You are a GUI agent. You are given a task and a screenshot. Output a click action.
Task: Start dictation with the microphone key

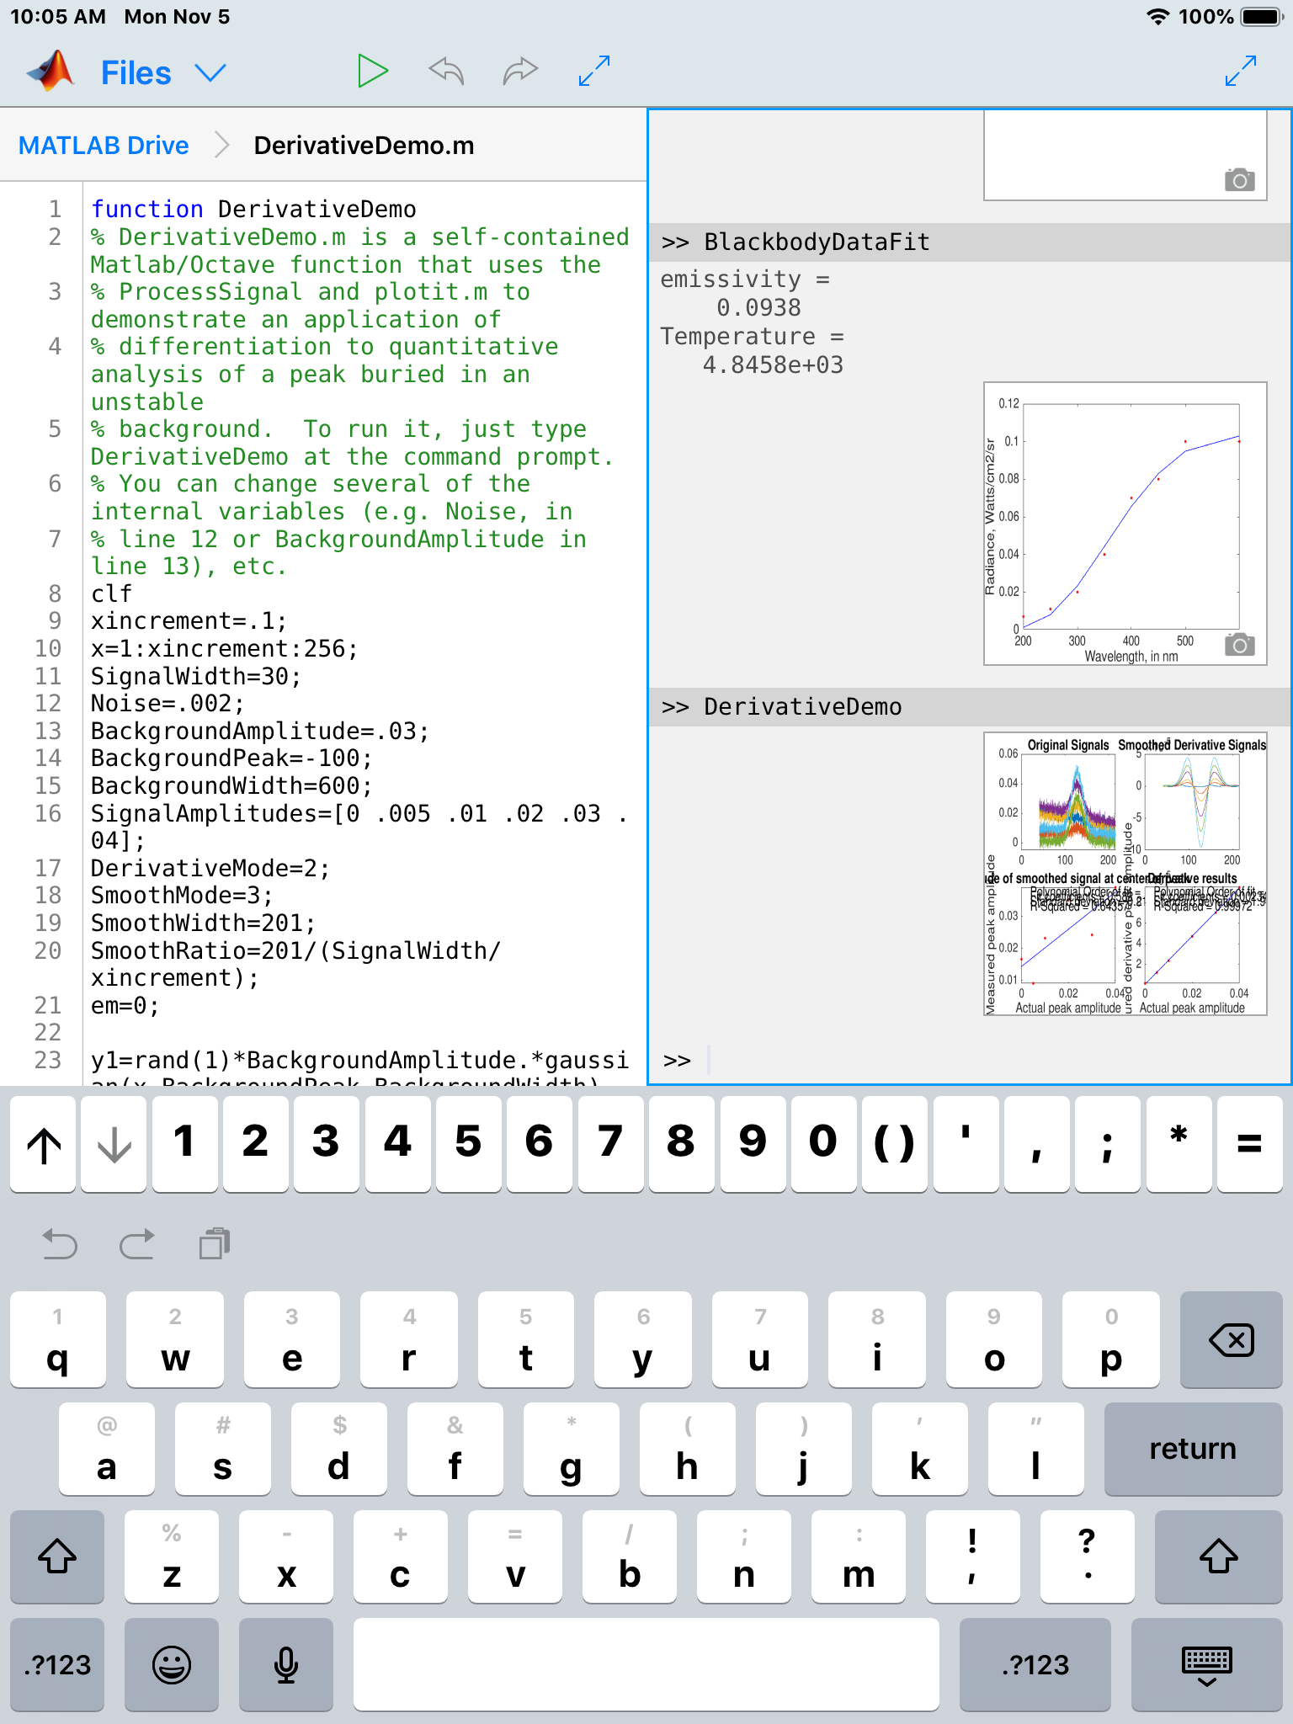click(286, 1664)
